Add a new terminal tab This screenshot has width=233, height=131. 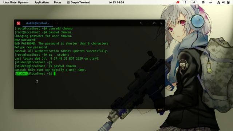(x=57, y=23)
